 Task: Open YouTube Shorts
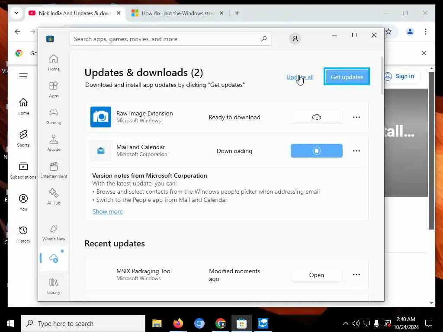coord(23,139)
